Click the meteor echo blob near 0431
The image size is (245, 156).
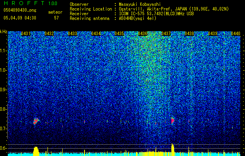coord(36,121)
